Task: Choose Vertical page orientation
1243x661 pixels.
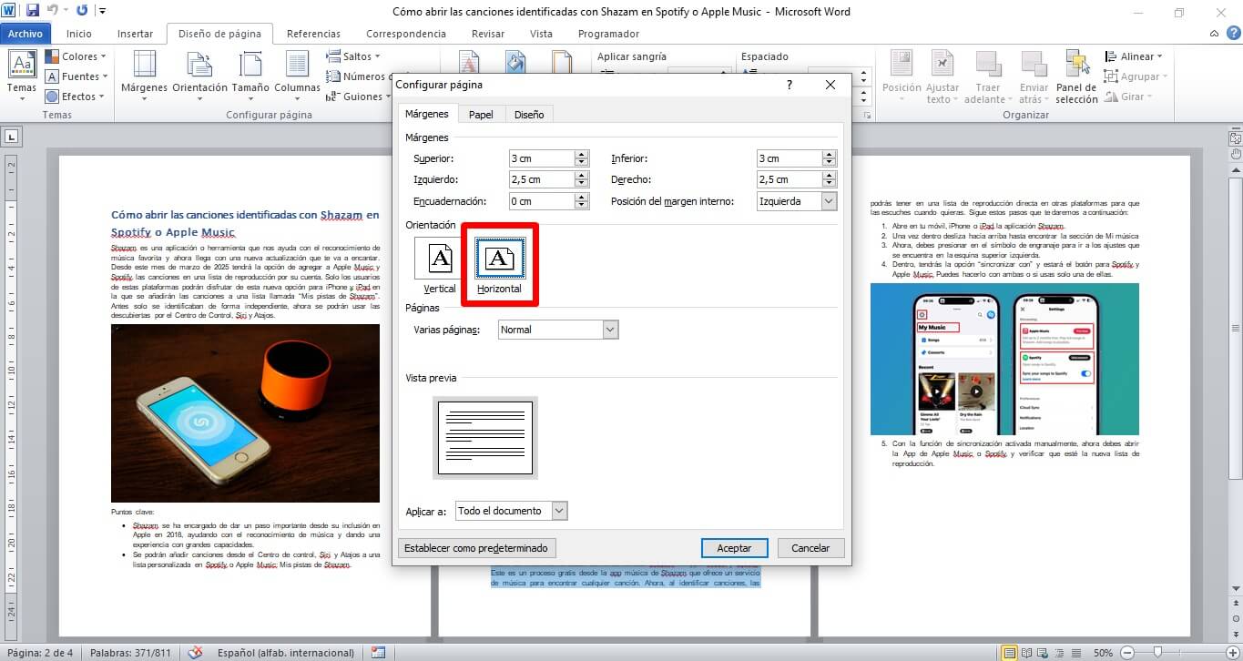Action: pyautogui.click(x=440, y=265)
